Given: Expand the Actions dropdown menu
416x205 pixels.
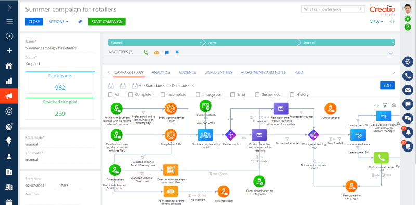Looking at the screenshot, I should click(x=58, y=22).
